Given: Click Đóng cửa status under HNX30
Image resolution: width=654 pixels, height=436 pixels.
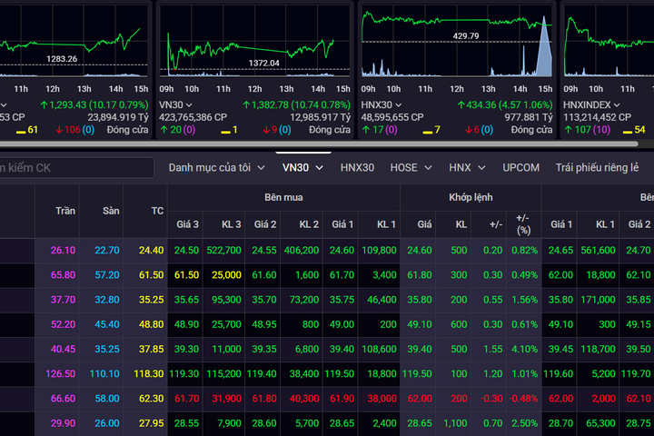Looking at the screenshot, I should point(531,130).
